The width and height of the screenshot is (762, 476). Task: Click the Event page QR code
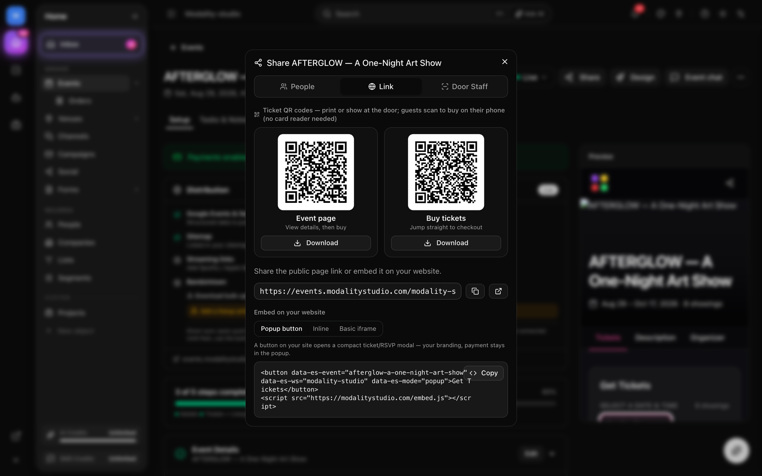coord(316,172)
